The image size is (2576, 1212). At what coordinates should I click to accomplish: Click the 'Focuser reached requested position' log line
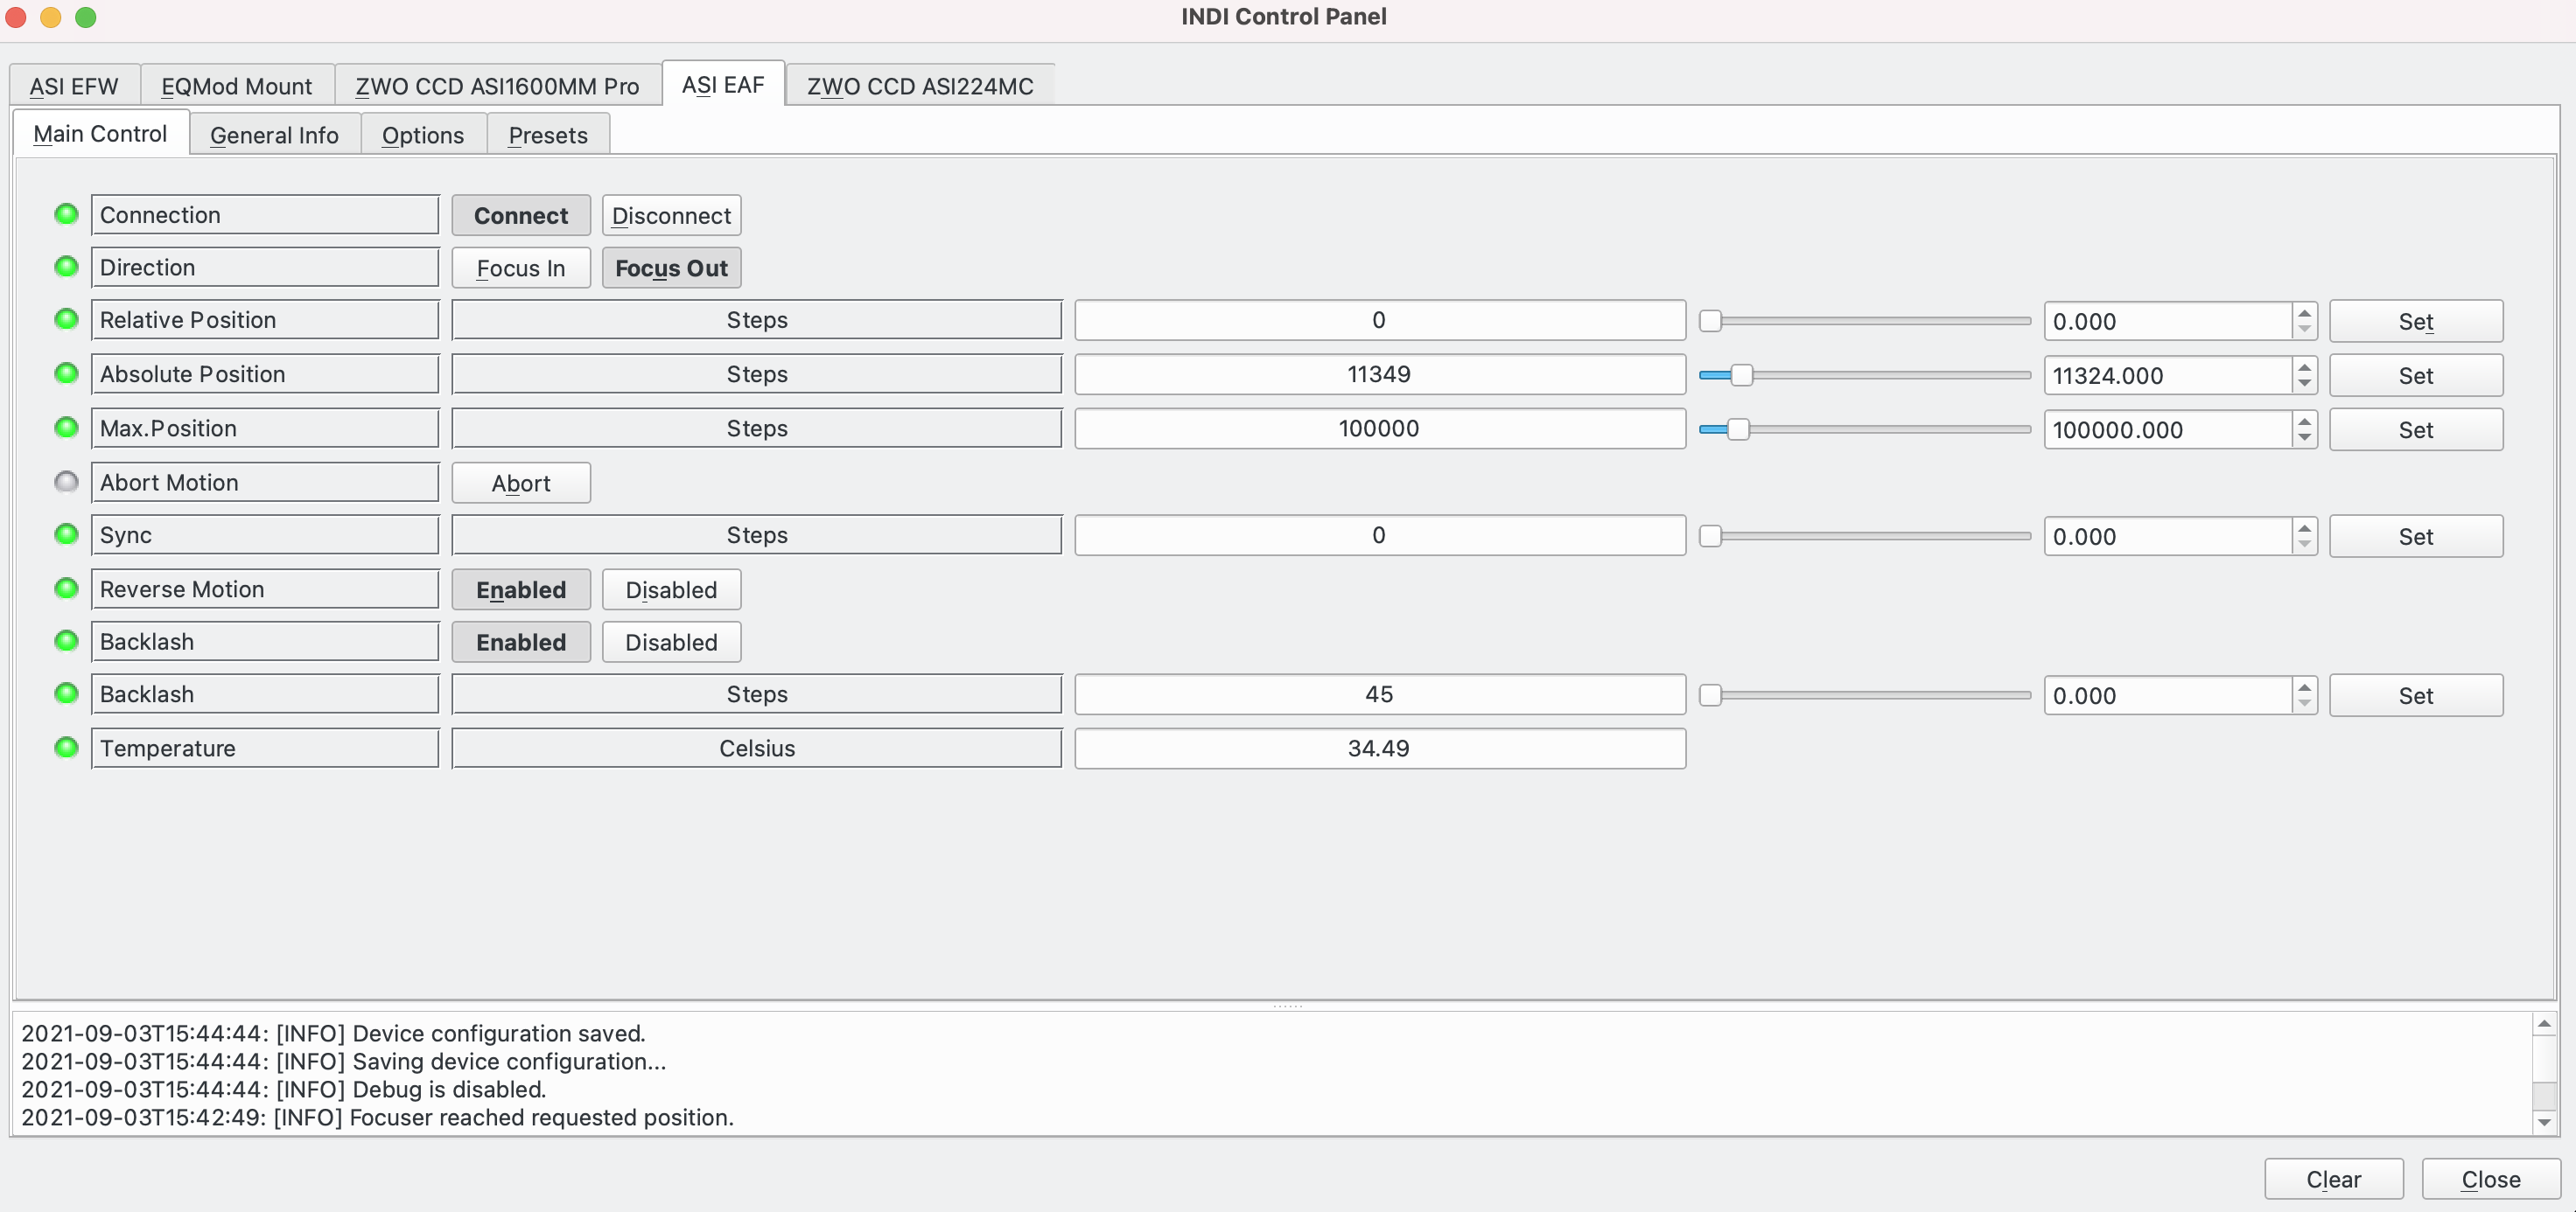point(378,1117)
